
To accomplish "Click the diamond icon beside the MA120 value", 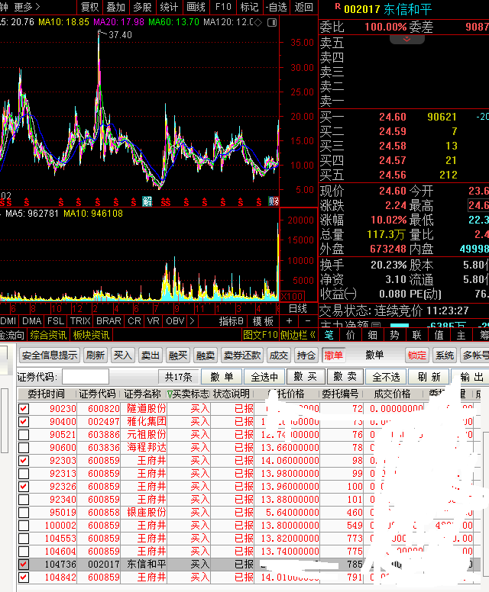I will 258,23.
